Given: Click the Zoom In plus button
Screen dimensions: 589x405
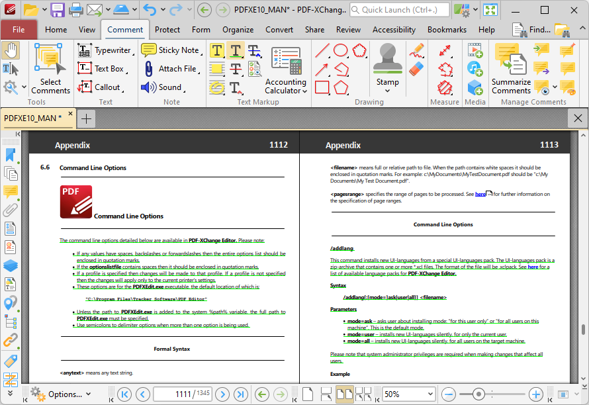Looking at the screenshot, I should click(535, 394).
